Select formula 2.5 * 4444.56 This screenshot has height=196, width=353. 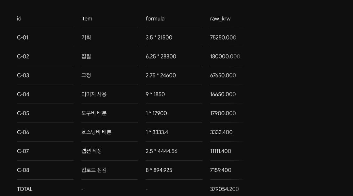pos(162,151)
